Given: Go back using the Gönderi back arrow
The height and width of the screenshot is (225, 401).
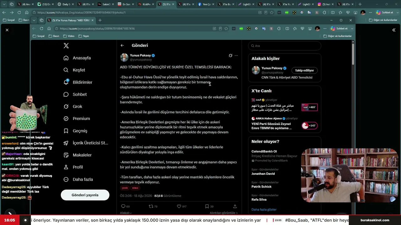Looking at the screenshot, I should click(x=122, y=46).
